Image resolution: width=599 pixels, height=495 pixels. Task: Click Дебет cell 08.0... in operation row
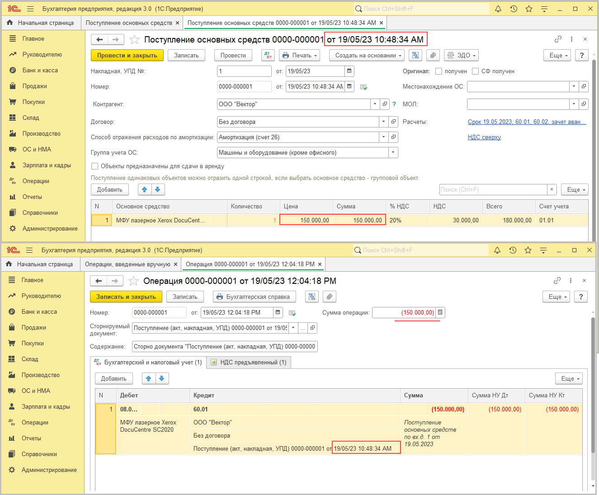(x=129, y=409)
